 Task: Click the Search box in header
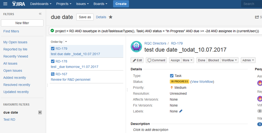point(252,4)
